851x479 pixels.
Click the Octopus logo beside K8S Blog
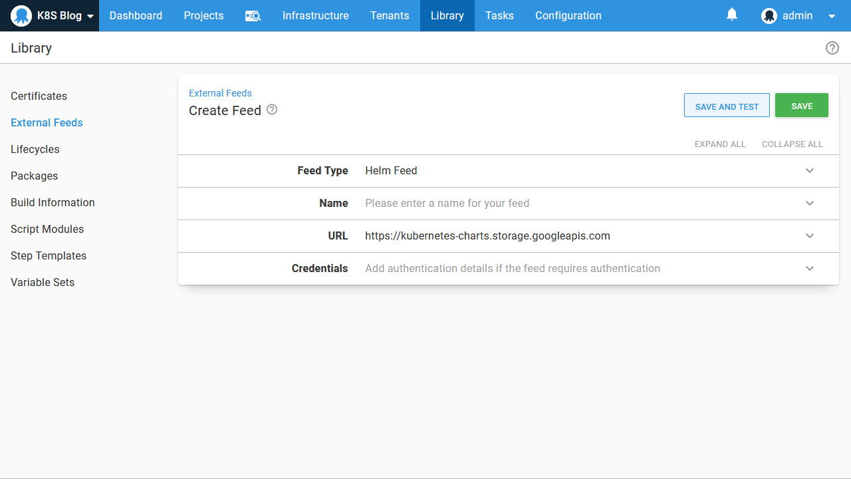tap(21, 16)
